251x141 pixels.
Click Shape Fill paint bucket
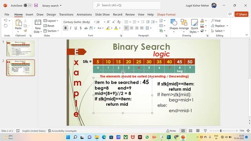(202, 21)
